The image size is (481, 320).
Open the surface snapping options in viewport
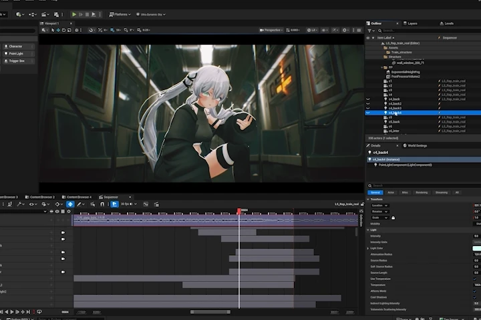click(91, 30)
